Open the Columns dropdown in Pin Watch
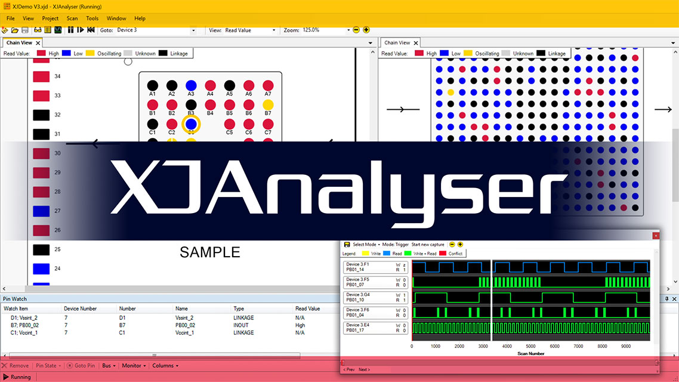The height and width of the screenshot is (382, 679). point(165,365)
